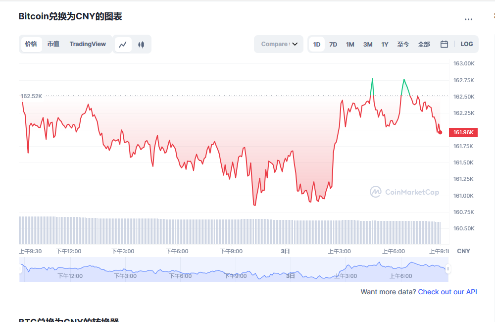Click the 至今 range button
Screen dimensions: 495x322
[x=403, y=44]
